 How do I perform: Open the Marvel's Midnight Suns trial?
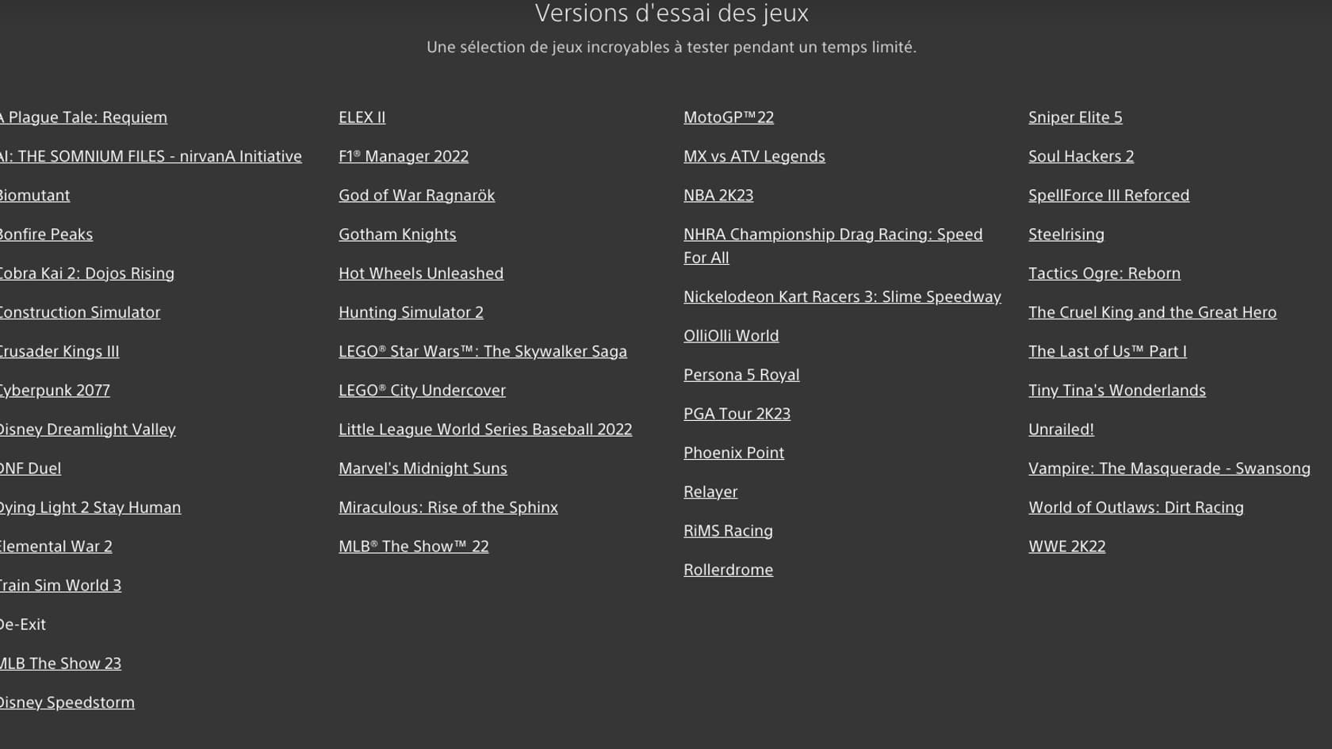point(423,468)
